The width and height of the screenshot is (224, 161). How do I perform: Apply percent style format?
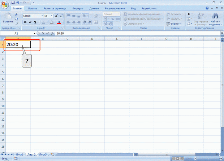coord(113,19)
